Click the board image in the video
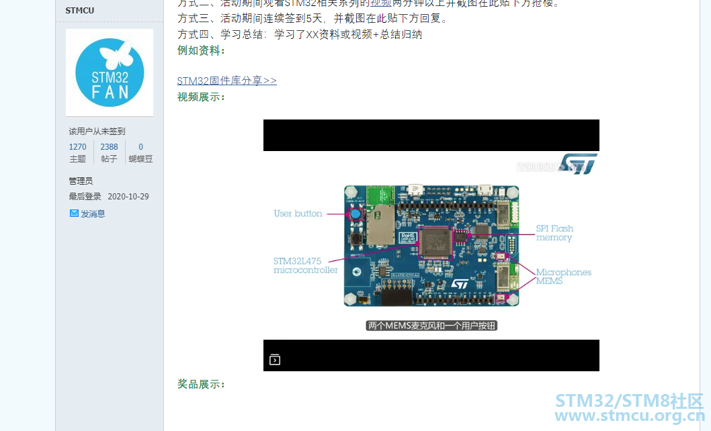Viewport: 711px width, 431px height. (431, 246)
